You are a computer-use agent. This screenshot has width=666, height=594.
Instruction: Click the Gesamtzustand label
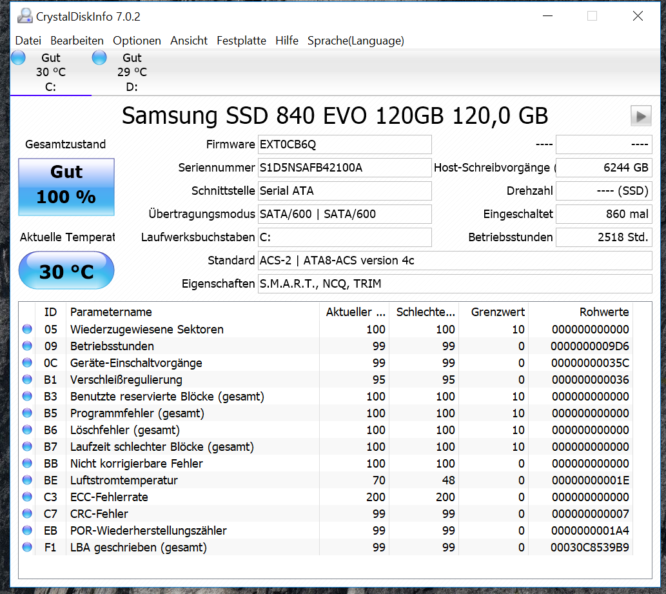tap(65, 144)
